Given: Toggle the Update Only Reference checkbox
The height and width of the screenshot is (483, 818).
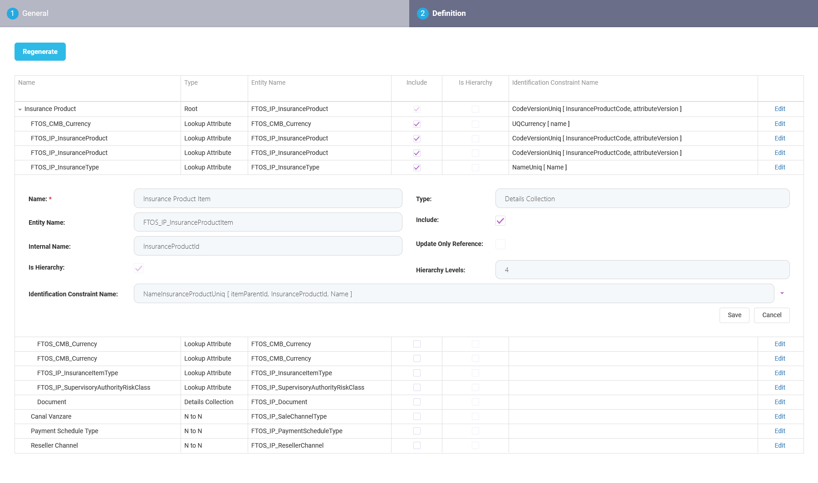Looking at the screenshot, I should (500, 244).
